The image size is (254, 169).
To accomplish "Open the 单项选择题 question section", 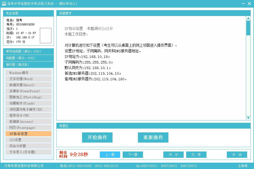I will [28, 52].
